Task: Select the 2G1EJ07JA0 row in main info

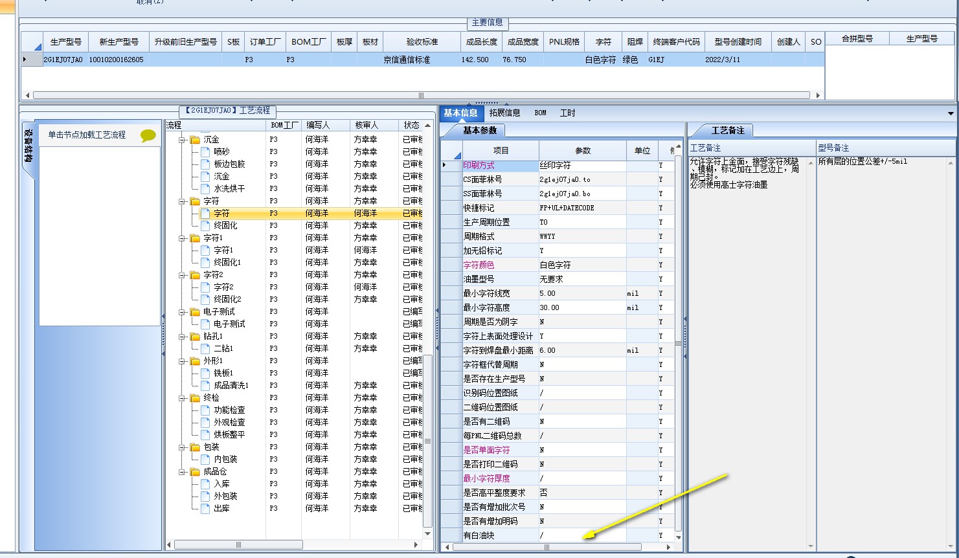Action: pyautogui.click(x=422, y=60)
